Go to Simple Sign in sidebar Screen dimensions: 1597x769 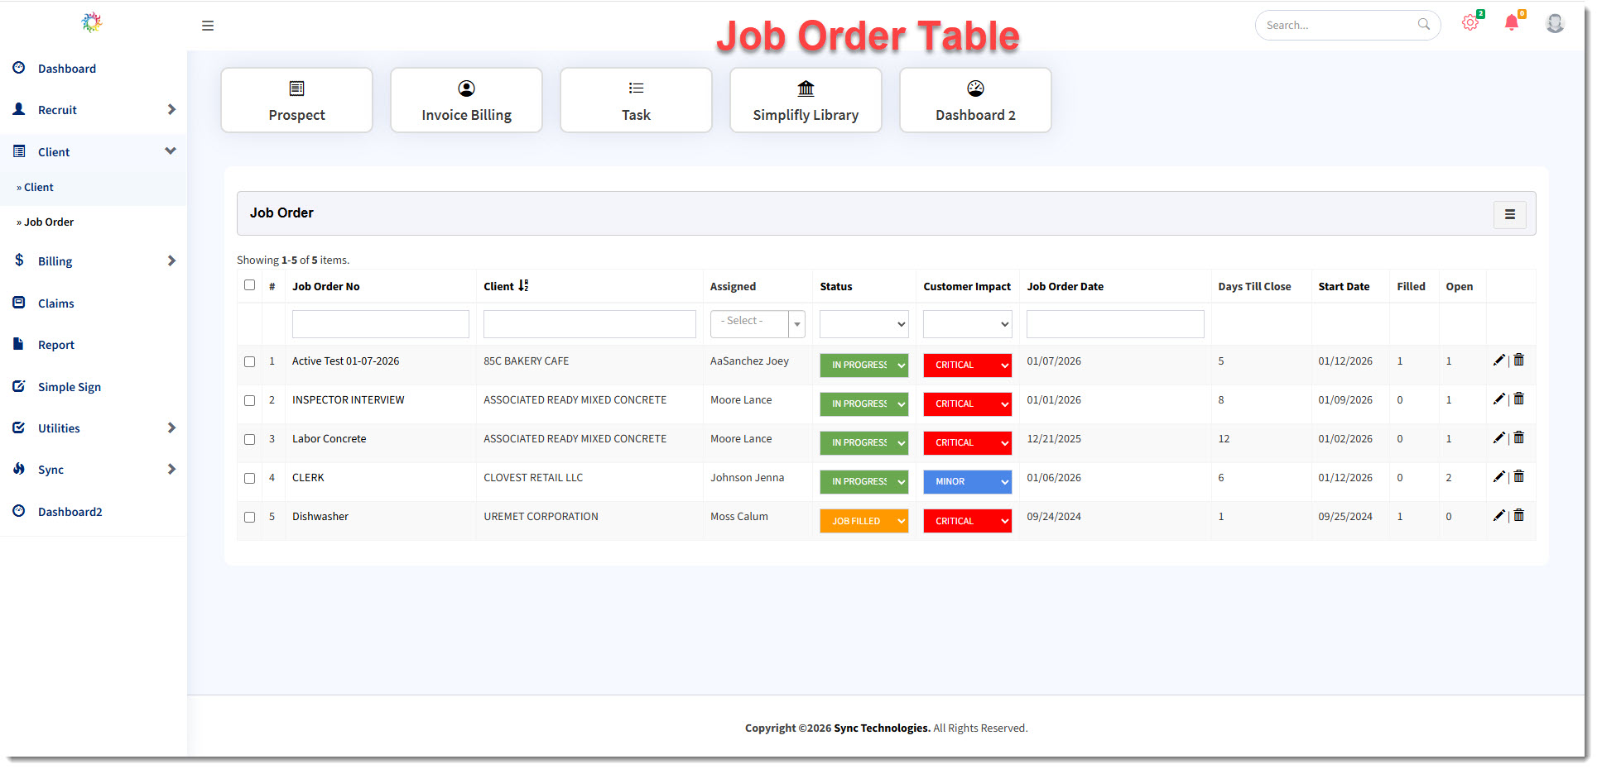click(x=69, y=387)
